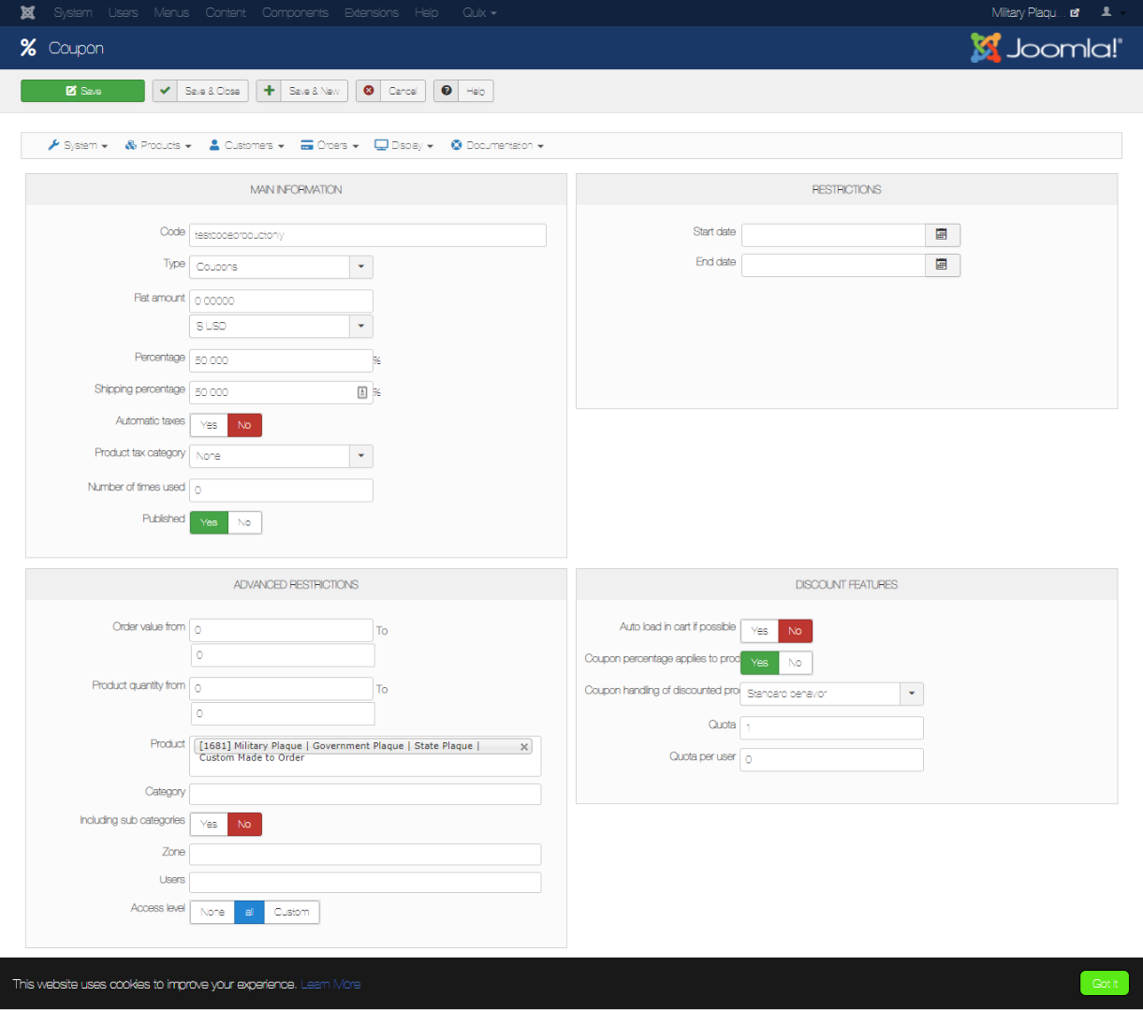This screenshot has width=1143, height=1011.
Task: Dismiss cookie notice with Got it
Action: (x=1105, y=984)
